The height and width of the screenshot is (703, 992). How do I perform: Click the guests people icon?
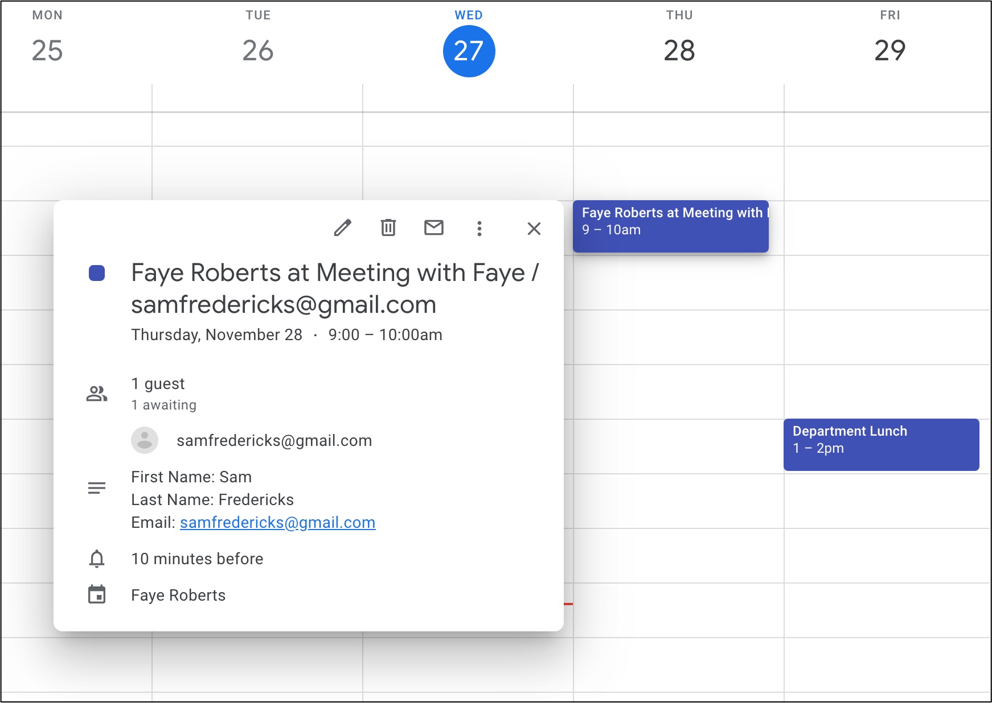tap(97, 394)
